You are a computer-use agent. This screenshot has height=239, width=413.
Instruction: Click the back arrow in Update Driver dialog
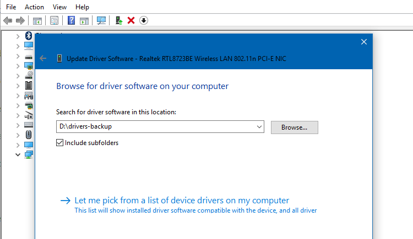coord(44,58)
